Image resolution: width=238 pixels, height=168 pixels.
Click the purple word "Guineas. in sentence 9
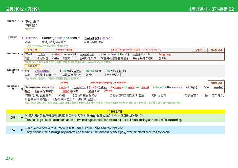point(31,38)
